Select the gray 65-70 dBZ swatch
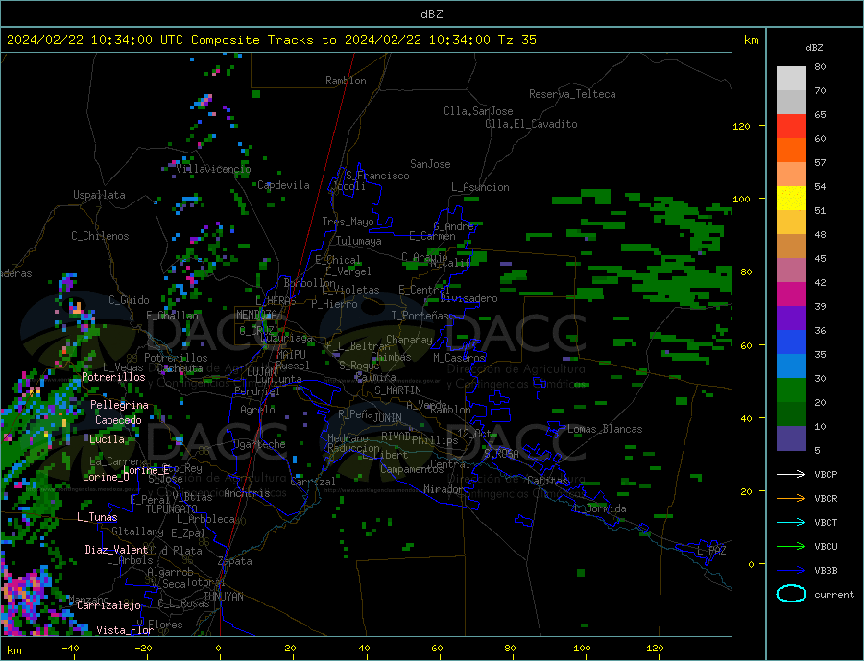This screenshot has height=661, width=864. coord(791,103)
